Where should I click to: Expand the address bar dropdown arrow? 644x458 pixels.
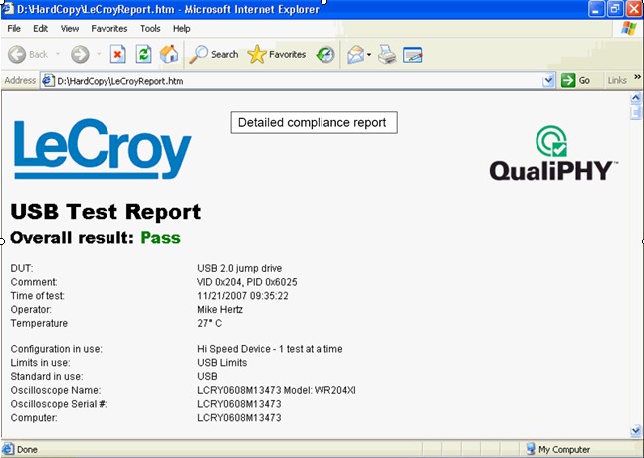coord(548,80)
